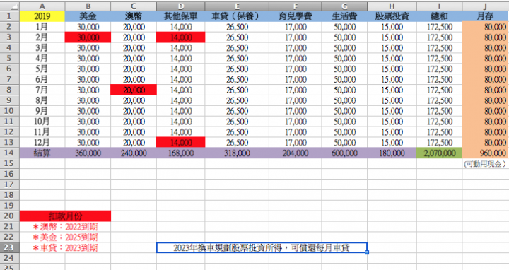Click the 2023年換車規劃股票投資所得 note cell

click(262, 247)
